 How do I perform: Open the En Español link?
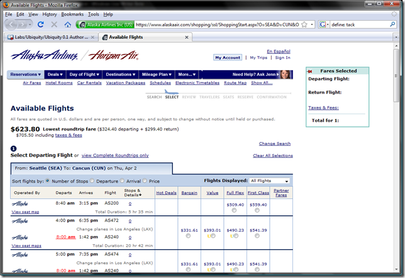point(279,51)
